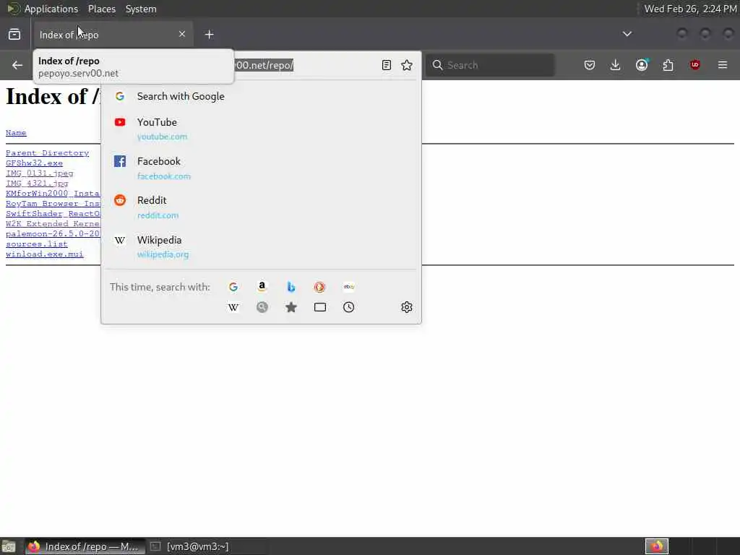Screen dimensions: 740x555
Task: Go back with the back arrow
Action: point(17,65)
